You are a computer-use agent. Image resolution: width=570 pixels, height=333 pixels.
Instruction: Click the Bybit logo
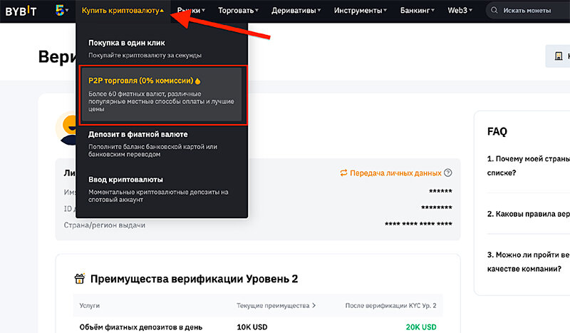21,11
